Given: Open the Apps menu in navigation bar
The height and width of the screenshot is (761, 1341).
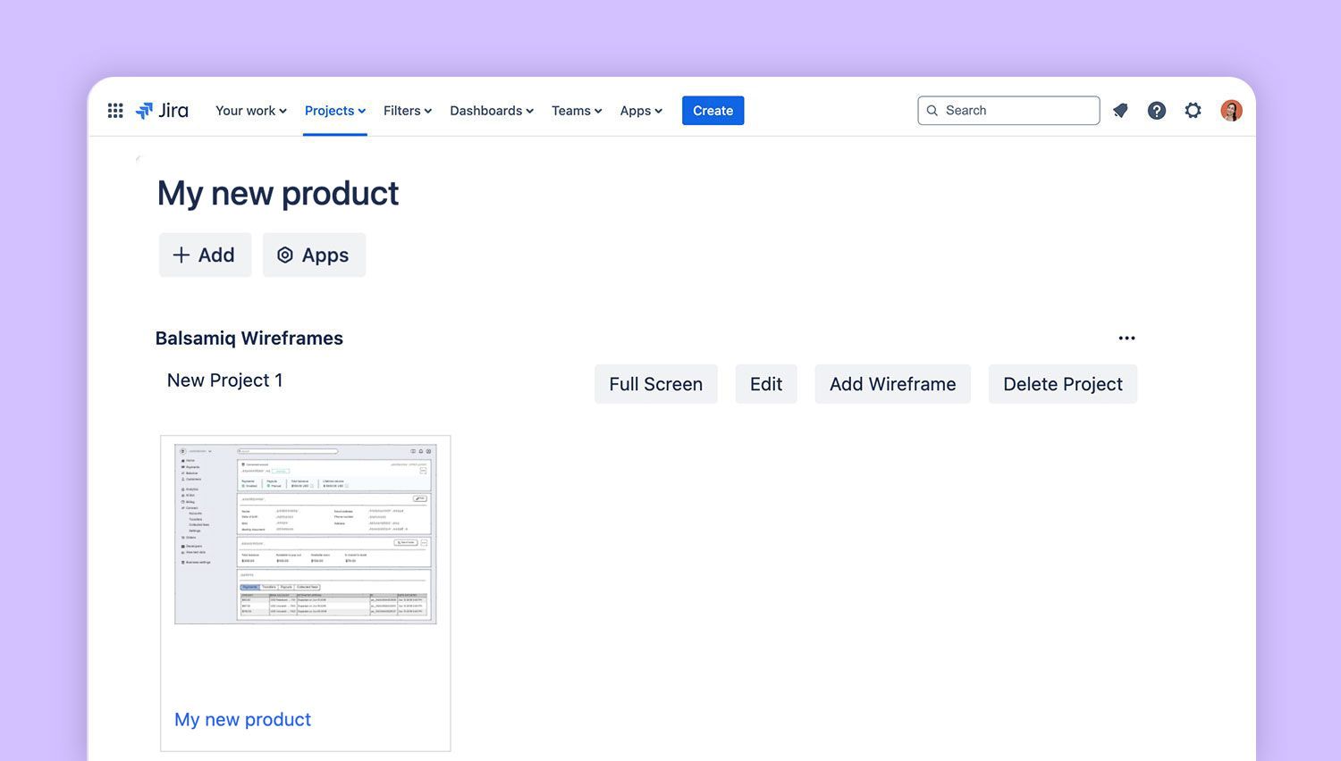Looking at the screenshot, I should (x=640, y=111).
